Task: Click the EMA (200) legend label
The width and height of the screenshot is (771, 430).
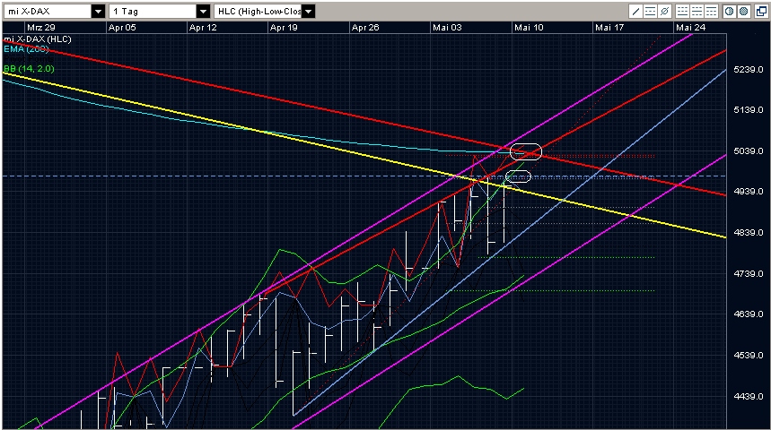Action: coord(26,49)
